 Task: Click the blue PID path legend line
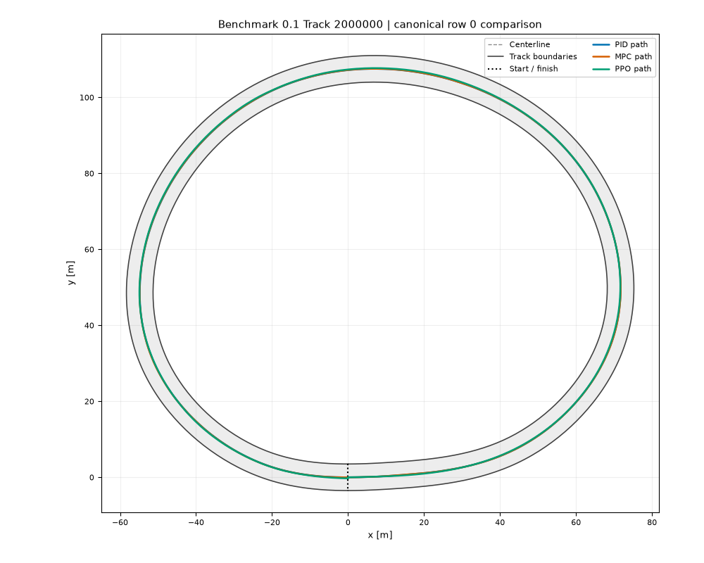click(x=601, y=44)
